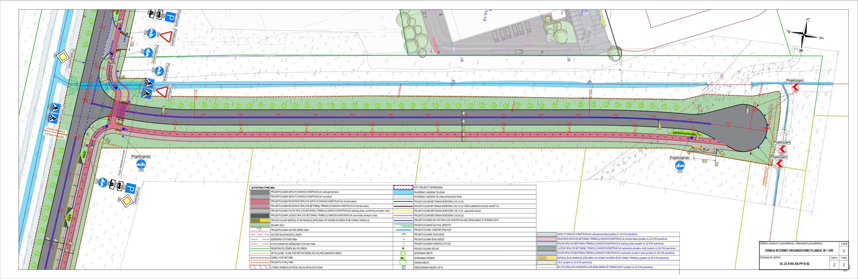Select the yellow tactile paving legend swatch

(x=260, y=220)
